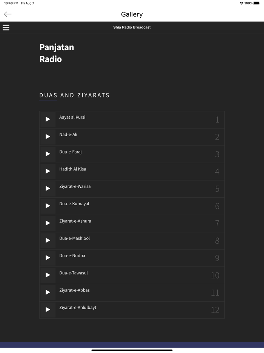Start playing Dua-e-Faraj
The width and height of the screenshot is (264, 353).
[48, 154]
